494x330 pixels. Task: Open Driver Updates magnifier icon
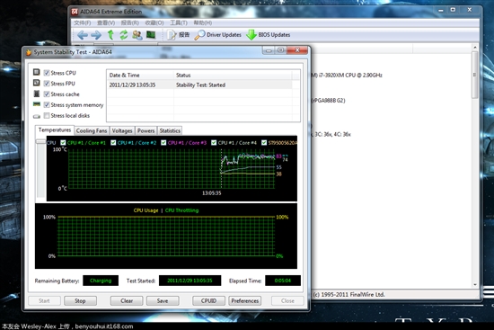click(199, 35)
